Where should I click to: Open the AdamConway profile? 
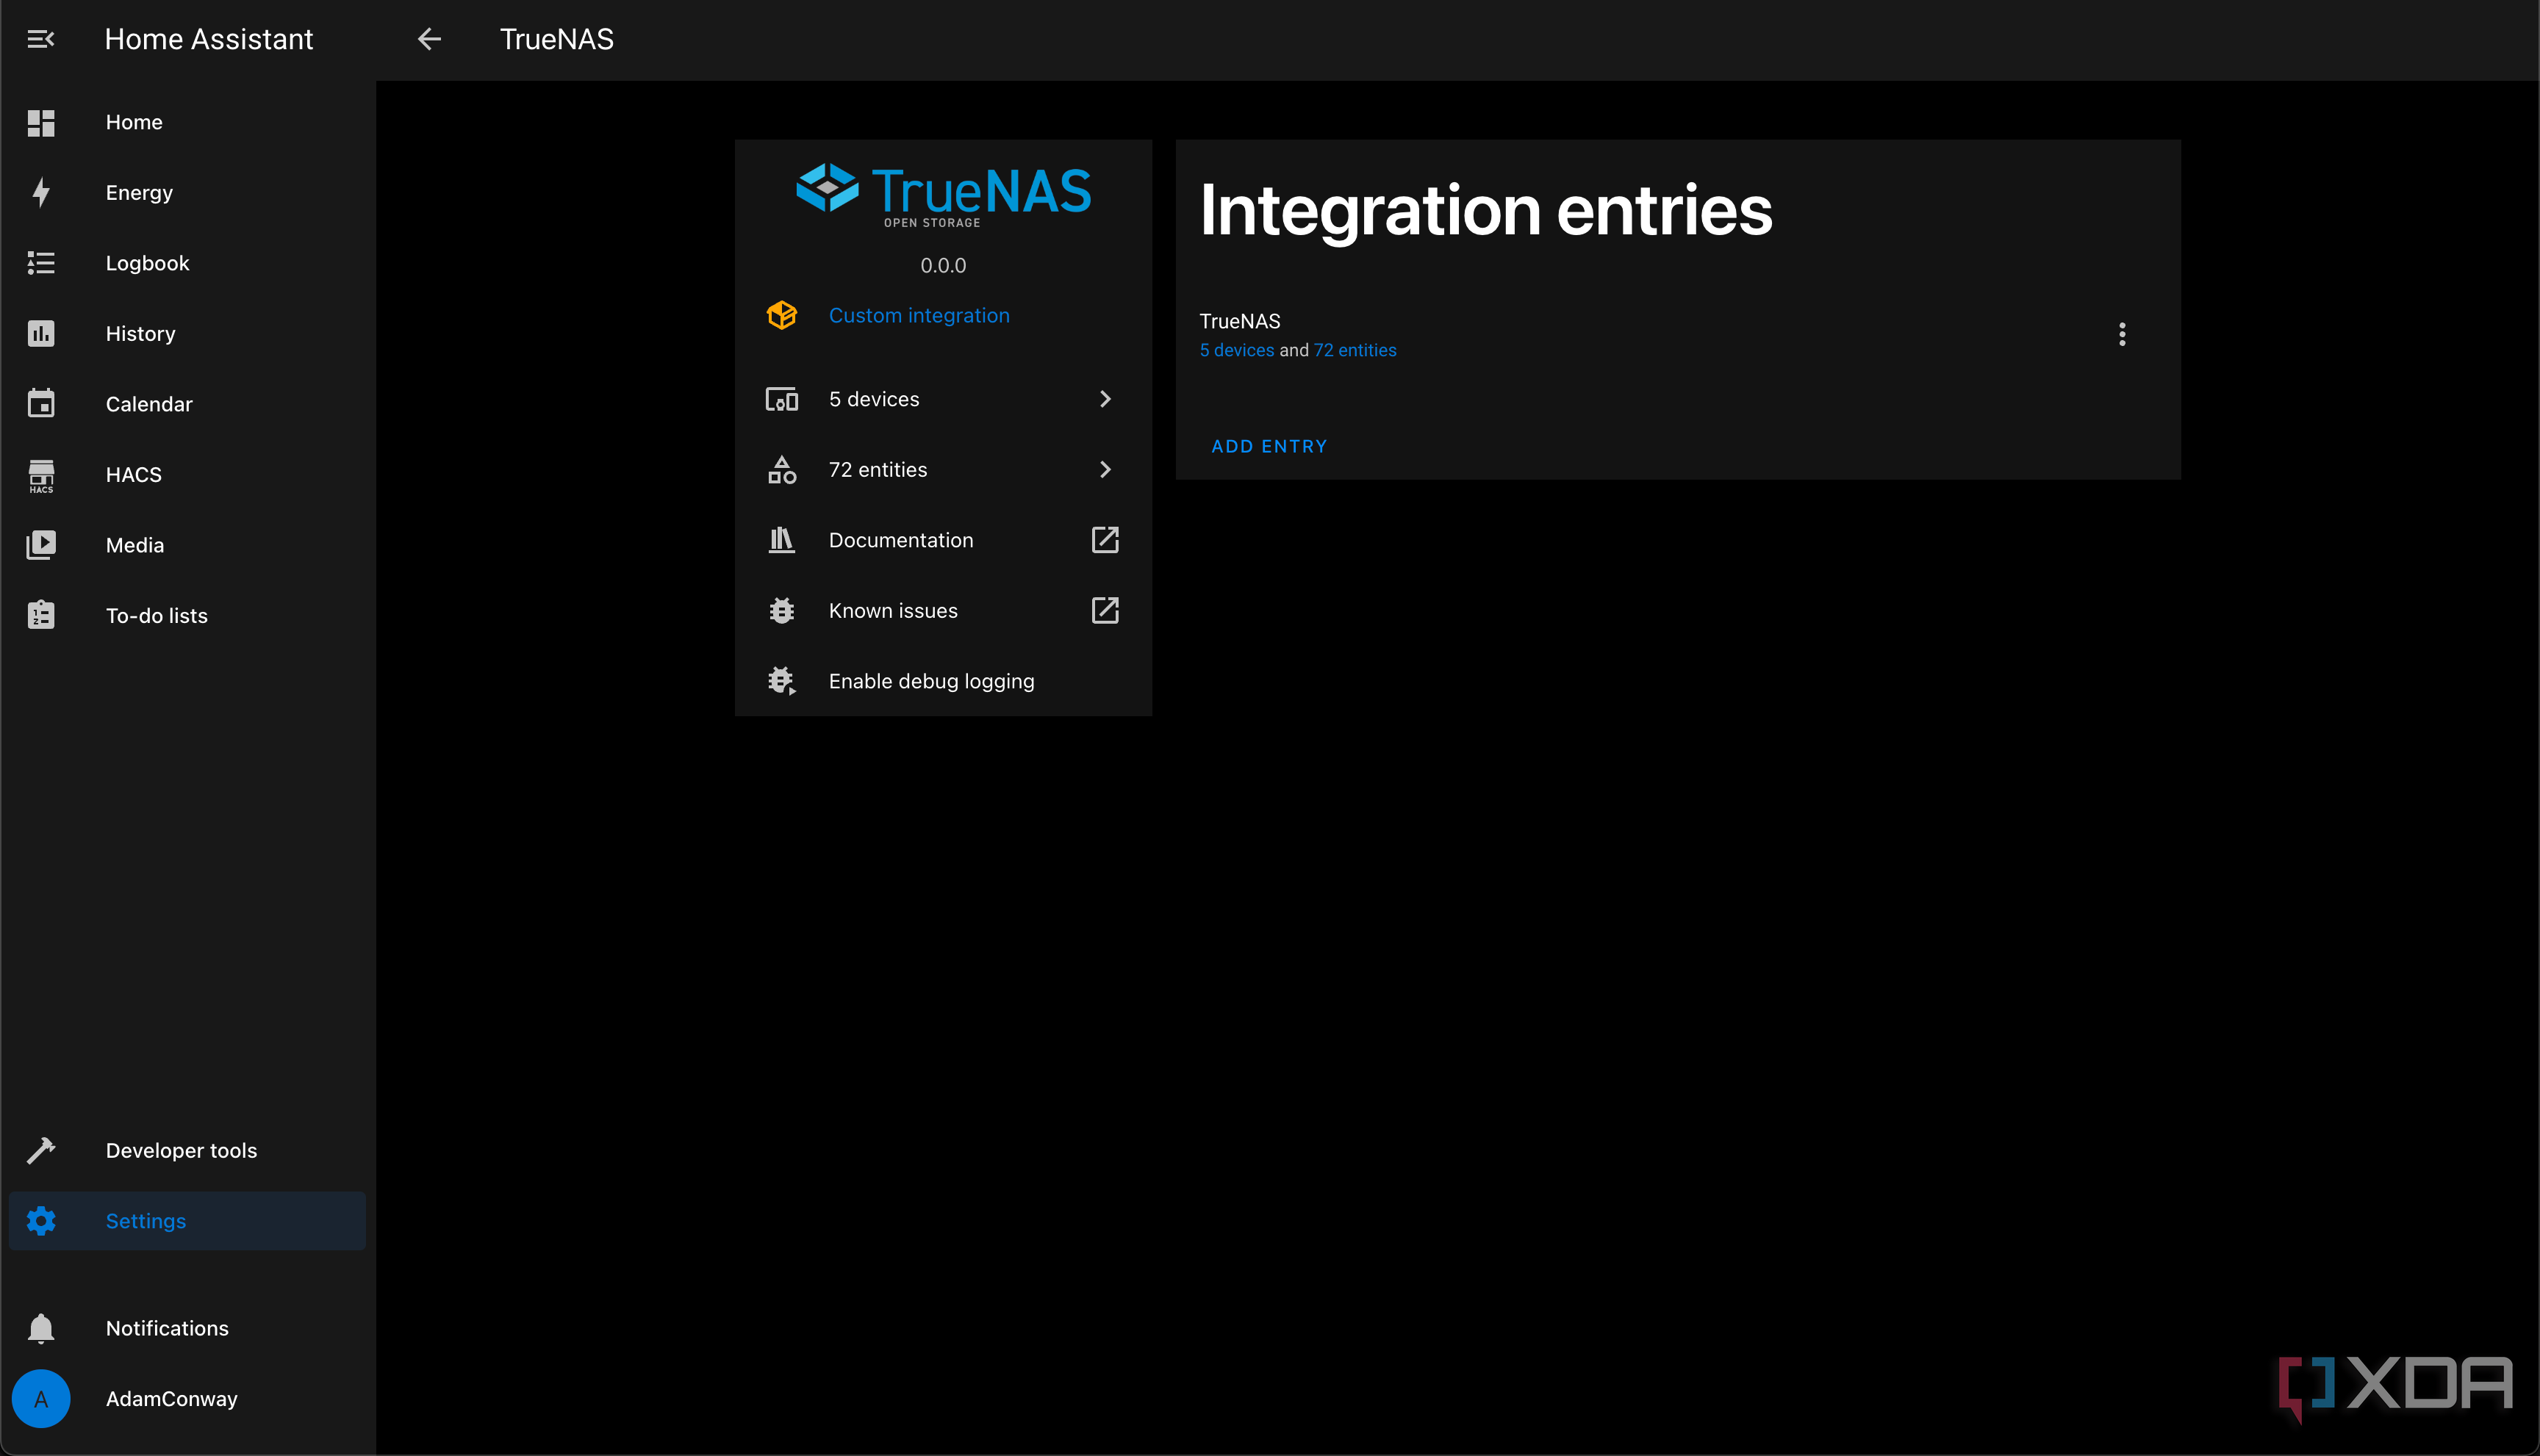[x=188, y=1399]
